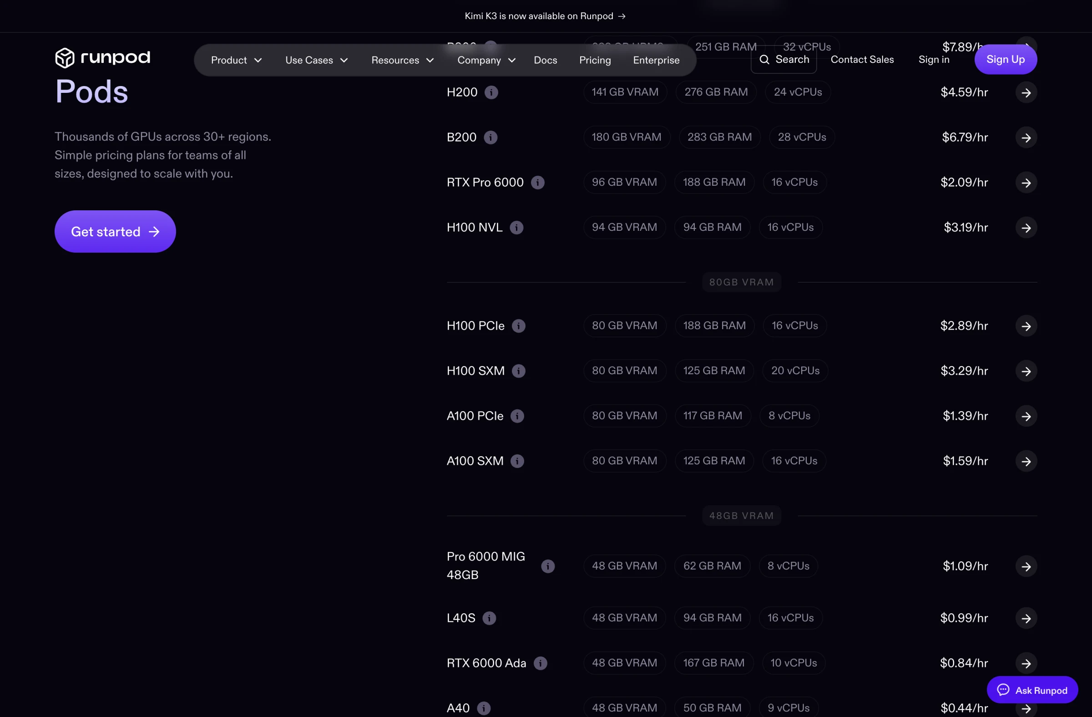Expand the Company menu
Screen dimensions: 1092x717
(486, 60)
